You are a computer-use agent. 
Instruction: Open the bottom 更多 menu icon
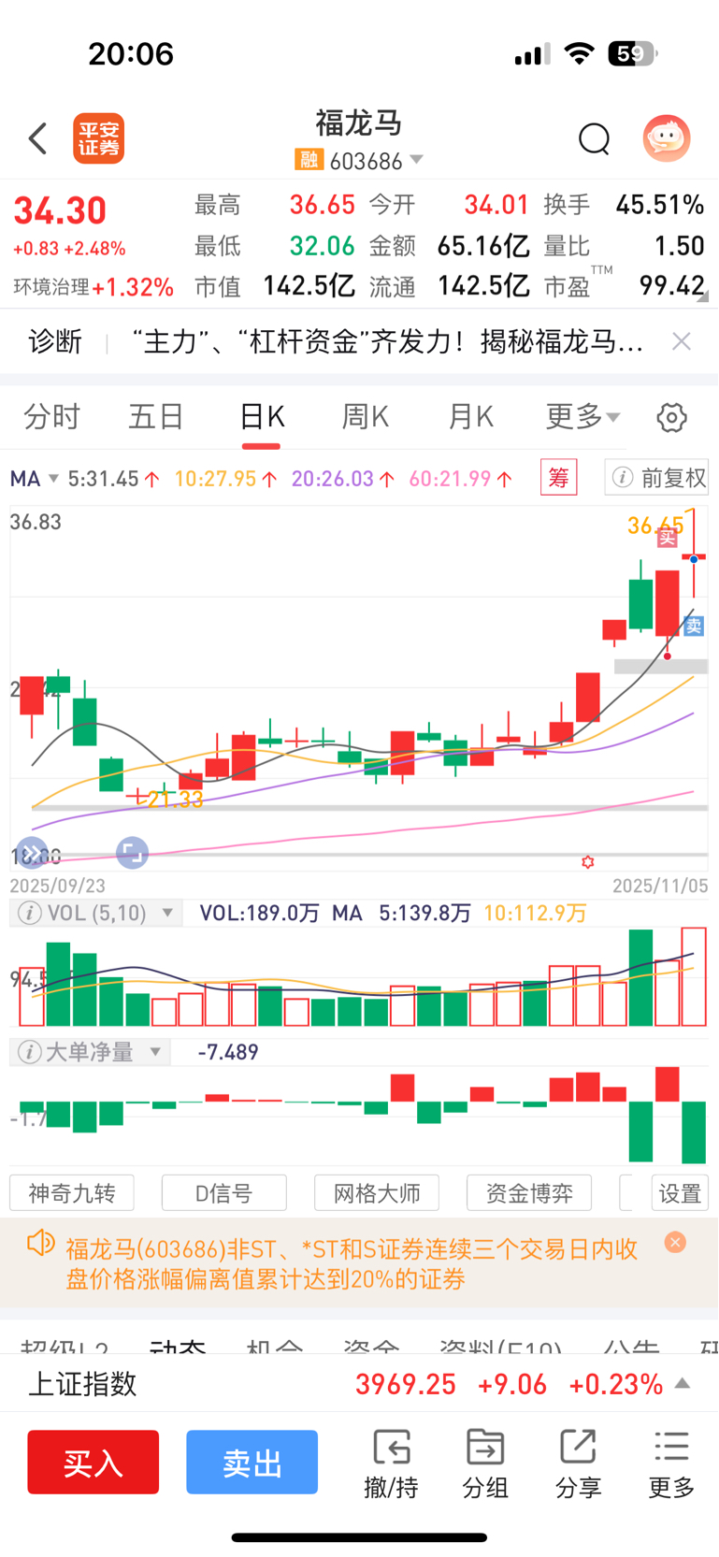click(671, 1463)
